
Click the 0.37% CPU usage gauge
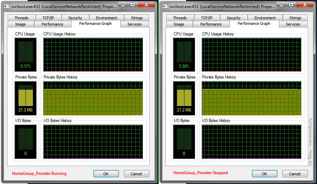click(x=26, y=55)
